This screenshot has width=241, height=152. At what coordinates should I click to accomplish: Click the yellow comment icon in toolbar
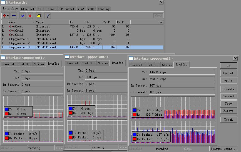tap(39, 16)
